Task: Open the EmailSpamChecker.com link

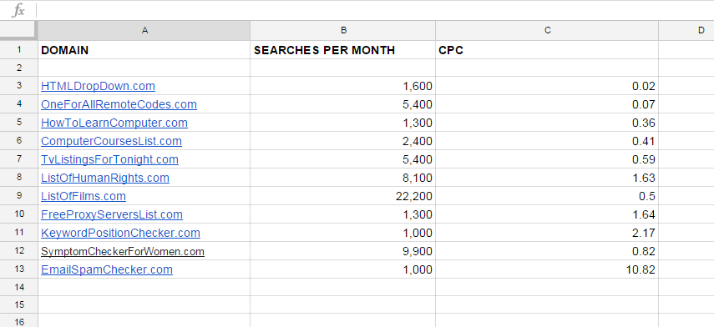Action: coord(107,269)
